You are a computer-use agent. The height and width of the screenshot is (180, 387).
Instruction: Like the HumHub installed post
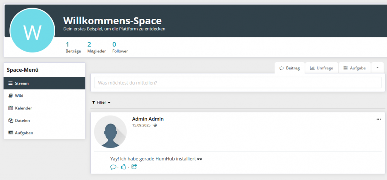[124, 167]
